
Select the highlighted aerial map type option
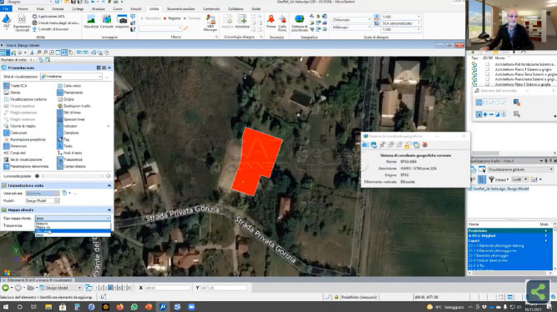click(73, 231)
